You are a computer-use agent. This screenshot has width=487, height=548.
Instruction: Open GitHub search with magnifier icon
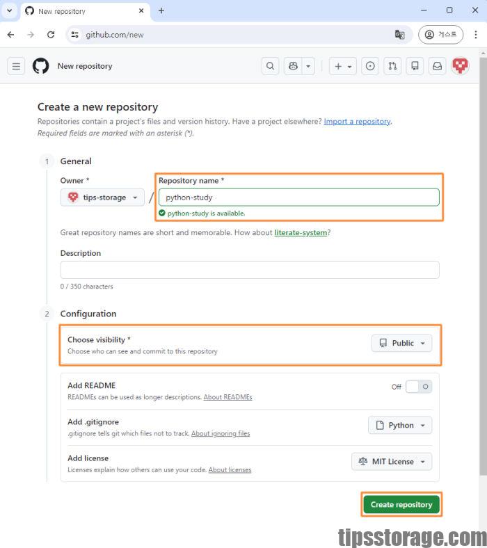tap(270, 66)
